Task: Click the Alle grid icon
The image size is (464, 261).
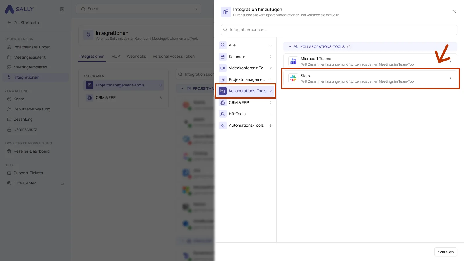Action: coord(223,45)
